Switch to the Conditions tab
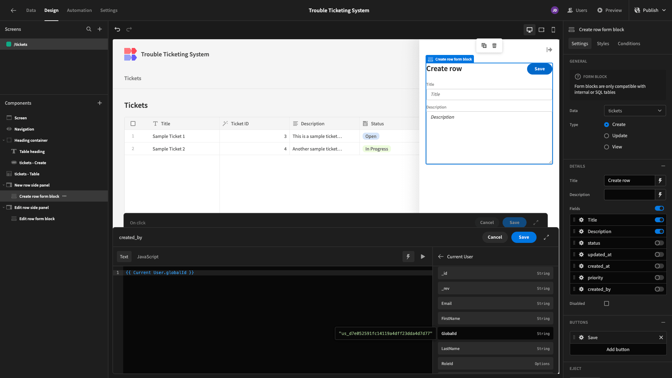This screenshot has height=378, width=672. click(x=629, y=44)
